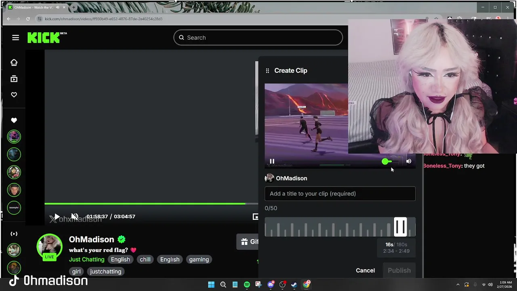This screenshot has width=517, height=291.
Task: Publish the clip
Action: (399, 270)
